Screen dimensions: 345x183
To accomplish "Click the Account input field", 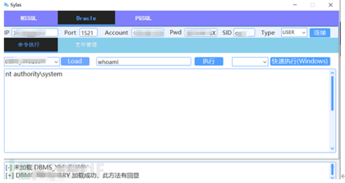I will click(x=148, y=33).
